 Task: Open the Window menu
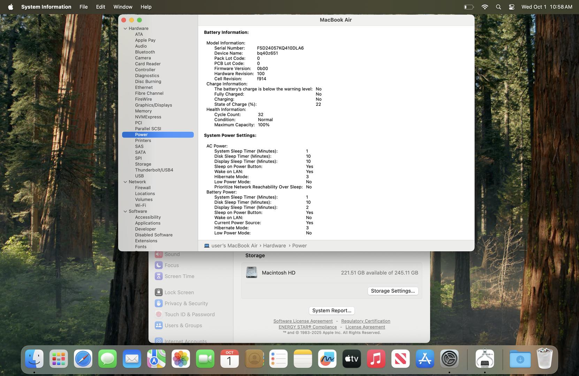tap(123, 7)
